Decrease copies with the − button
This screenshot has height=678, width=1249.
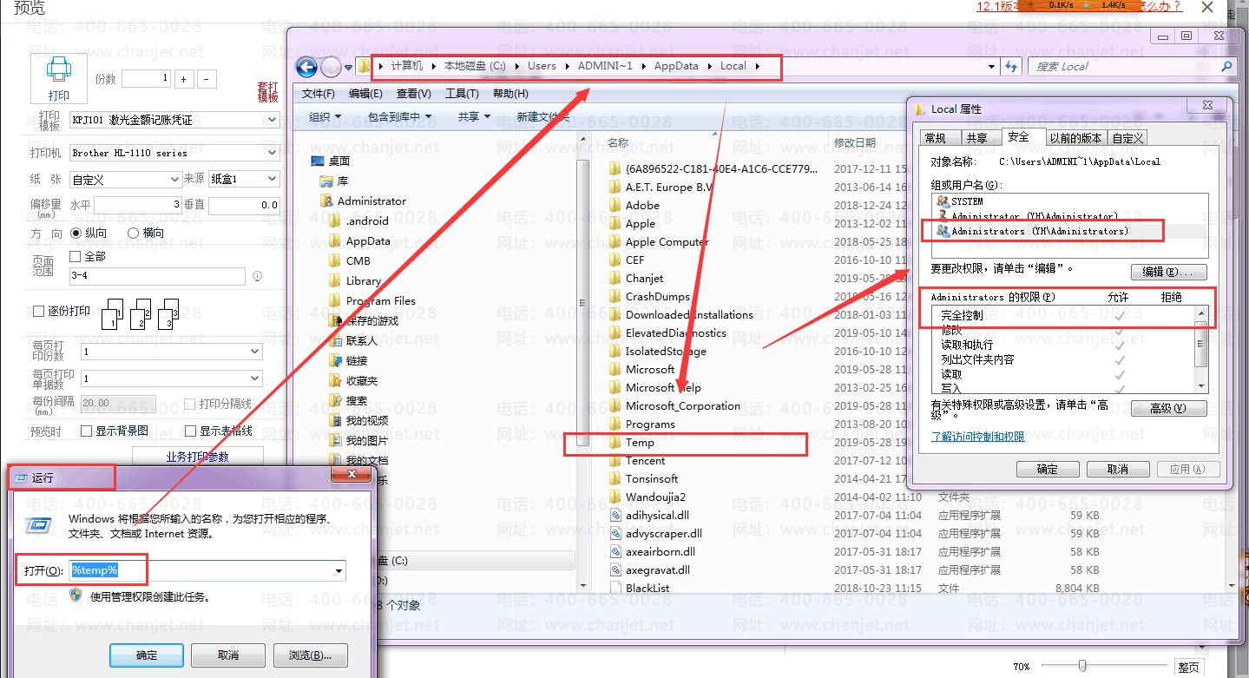coord(207,79)
